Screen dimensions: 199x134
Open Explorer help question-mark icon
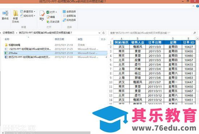[x=198, y=6]
